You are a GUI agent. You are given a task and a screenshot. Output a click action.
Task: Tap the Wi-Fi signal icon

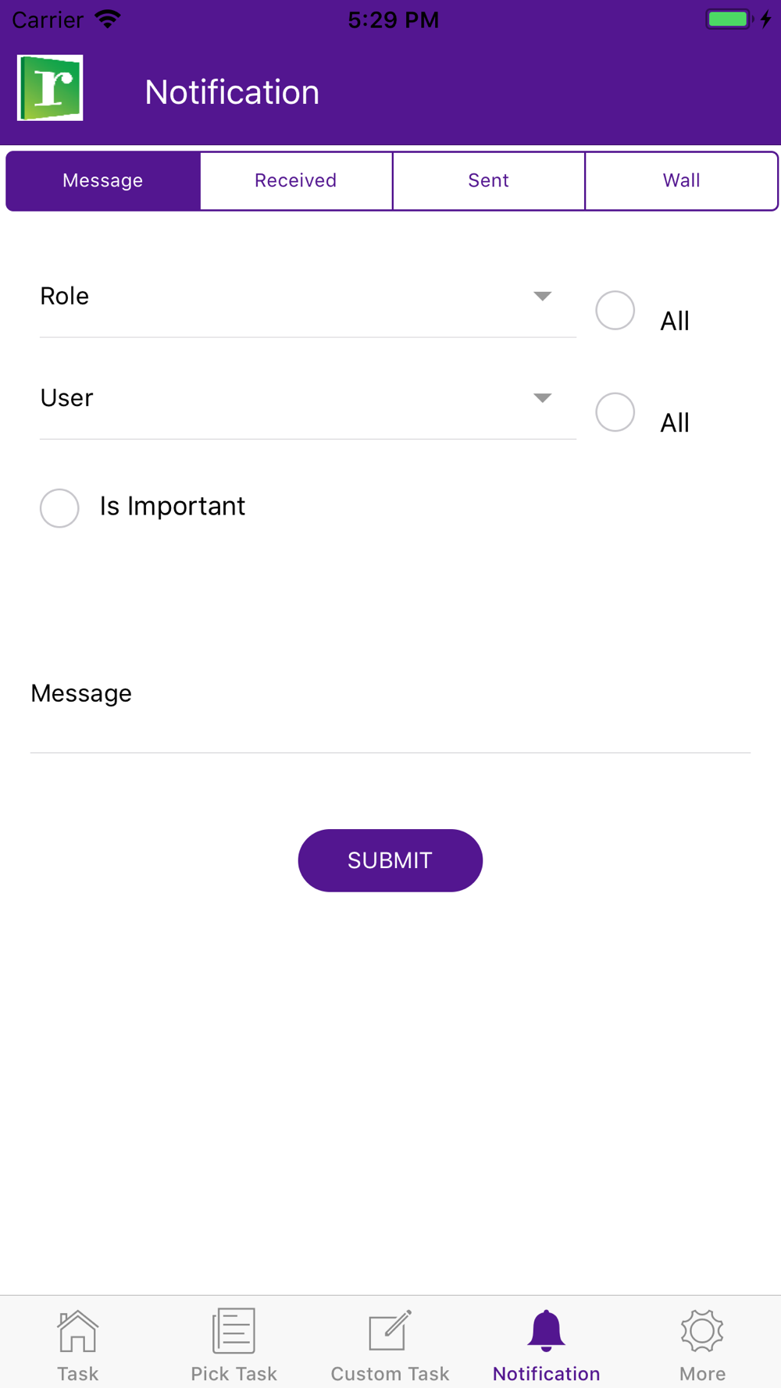click(x=108, y=20)
